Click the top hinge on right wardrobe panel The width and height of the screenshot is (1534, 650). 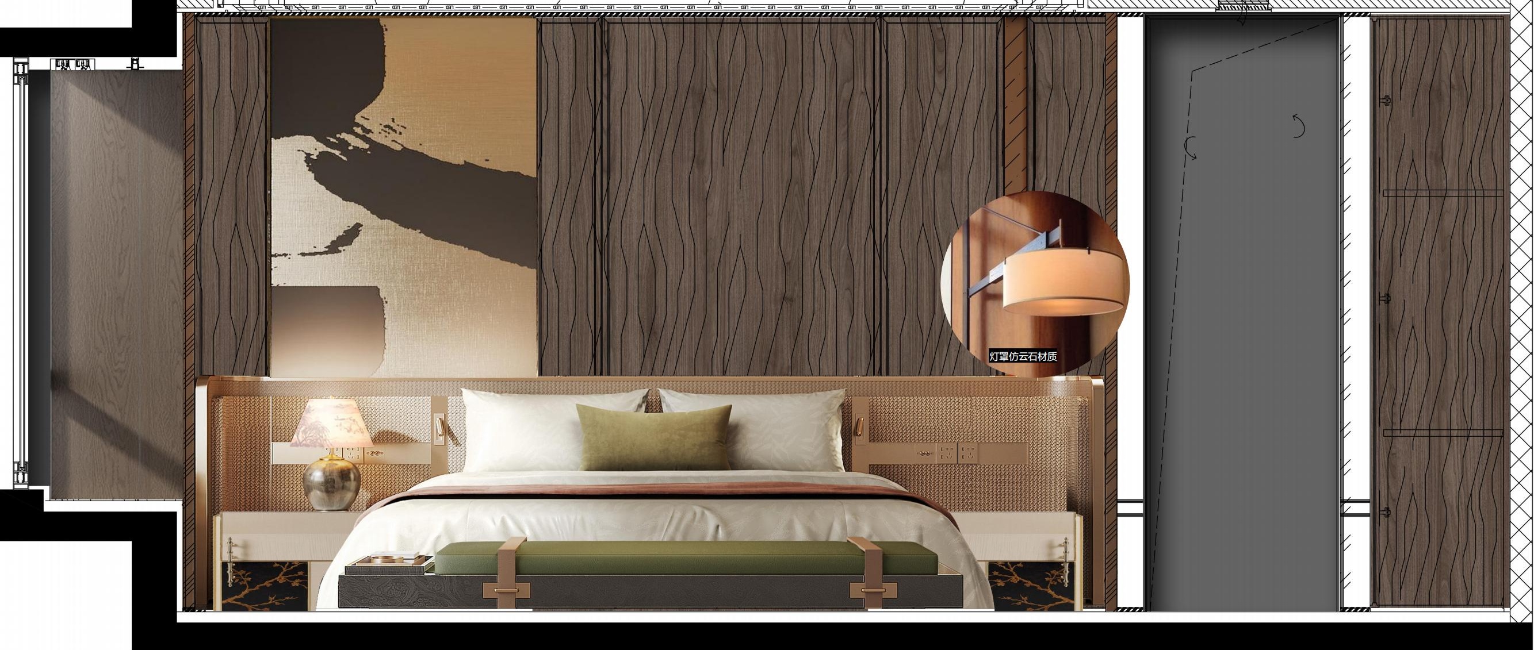[1386, 101]
